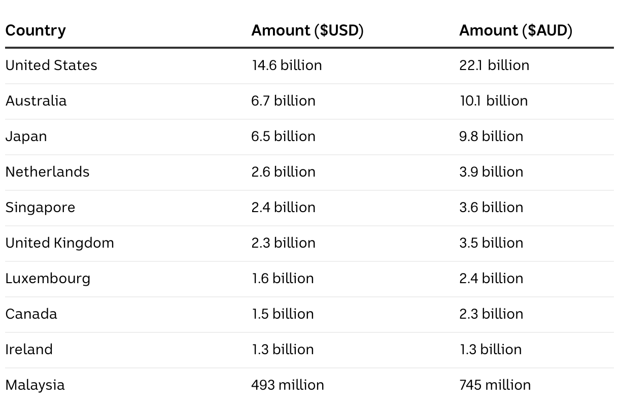The image size is (619, 408).
Task: Click the Japan country cell
Action: coord(26,137)
